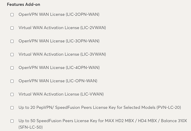Toggle the checkbox for LIC-4OPN-WAN

click(12, 68)
